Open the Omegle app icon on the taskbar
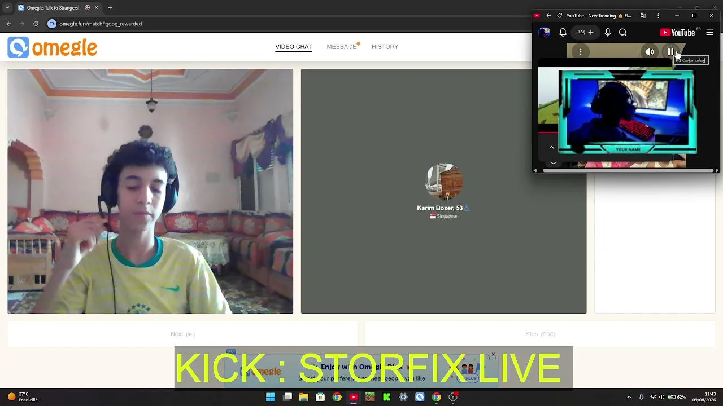Screen dimensions: 723x406 point(420,398)
